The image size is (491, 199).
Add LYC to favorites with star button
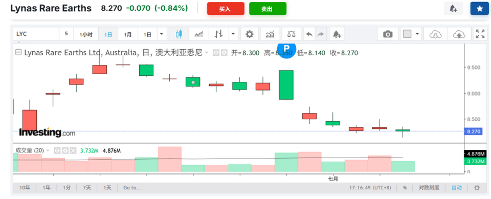(x=479, y=9)
